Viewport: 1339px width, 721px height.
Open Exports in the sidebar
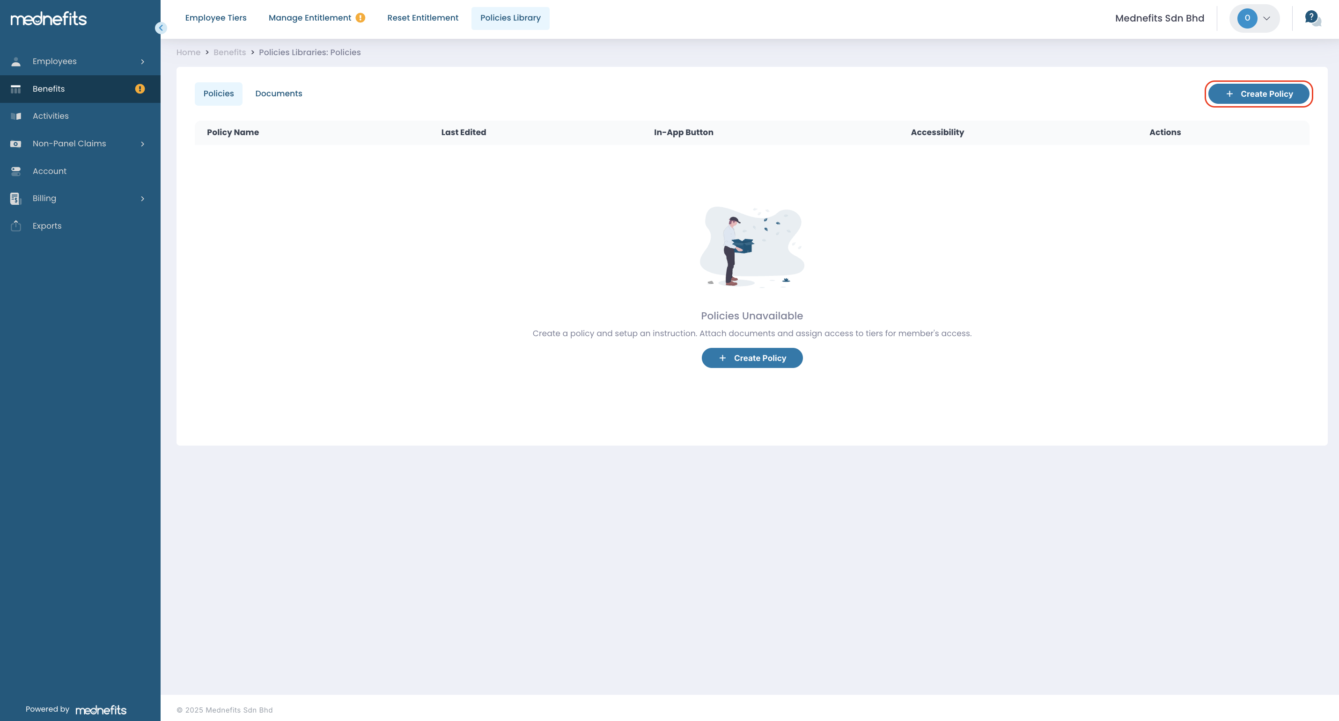(x=80, y=226)
